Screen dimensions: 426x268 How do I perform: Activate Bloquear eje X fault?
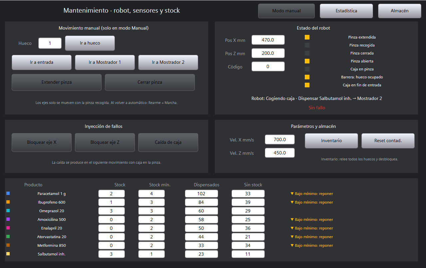click(x=42, y=142)
